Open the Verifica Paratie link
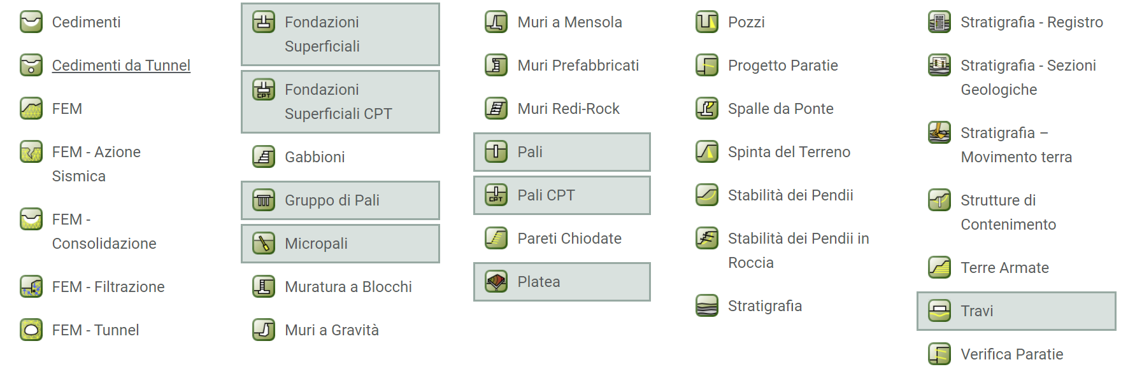The width and height of the screenshot is (1121, 376). (1012, 354)
